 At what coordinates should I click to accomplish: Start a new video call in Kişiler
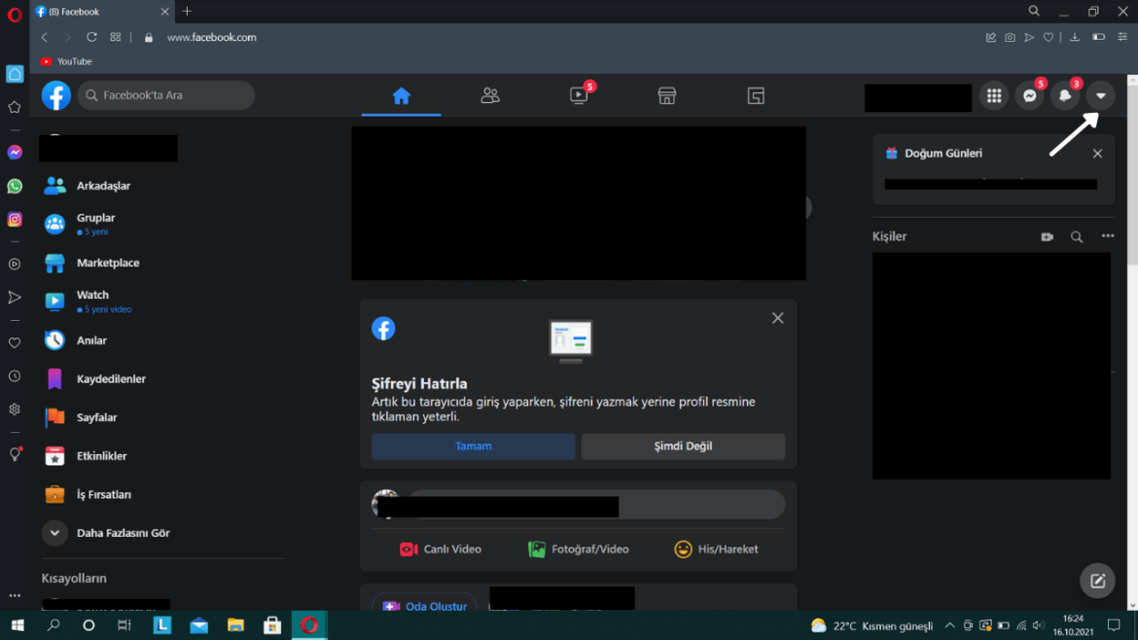(x=1047, y=236)
